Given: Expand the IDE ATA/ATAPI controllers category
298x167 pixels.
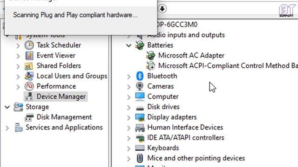Looking at the screenshot, I should click(129, 138).
